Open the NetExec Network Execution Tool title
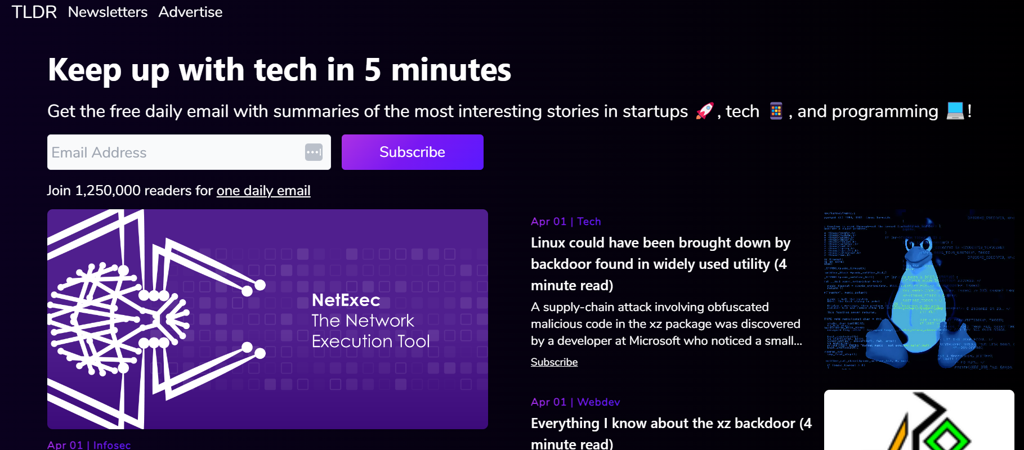Screen dimensions: 1024x450 click(370, 321)
